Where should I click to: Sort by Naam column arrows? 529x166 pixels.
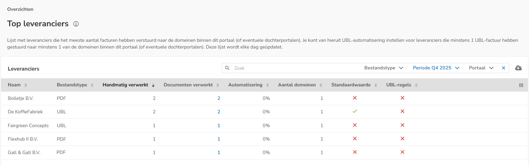click(26, 85)
